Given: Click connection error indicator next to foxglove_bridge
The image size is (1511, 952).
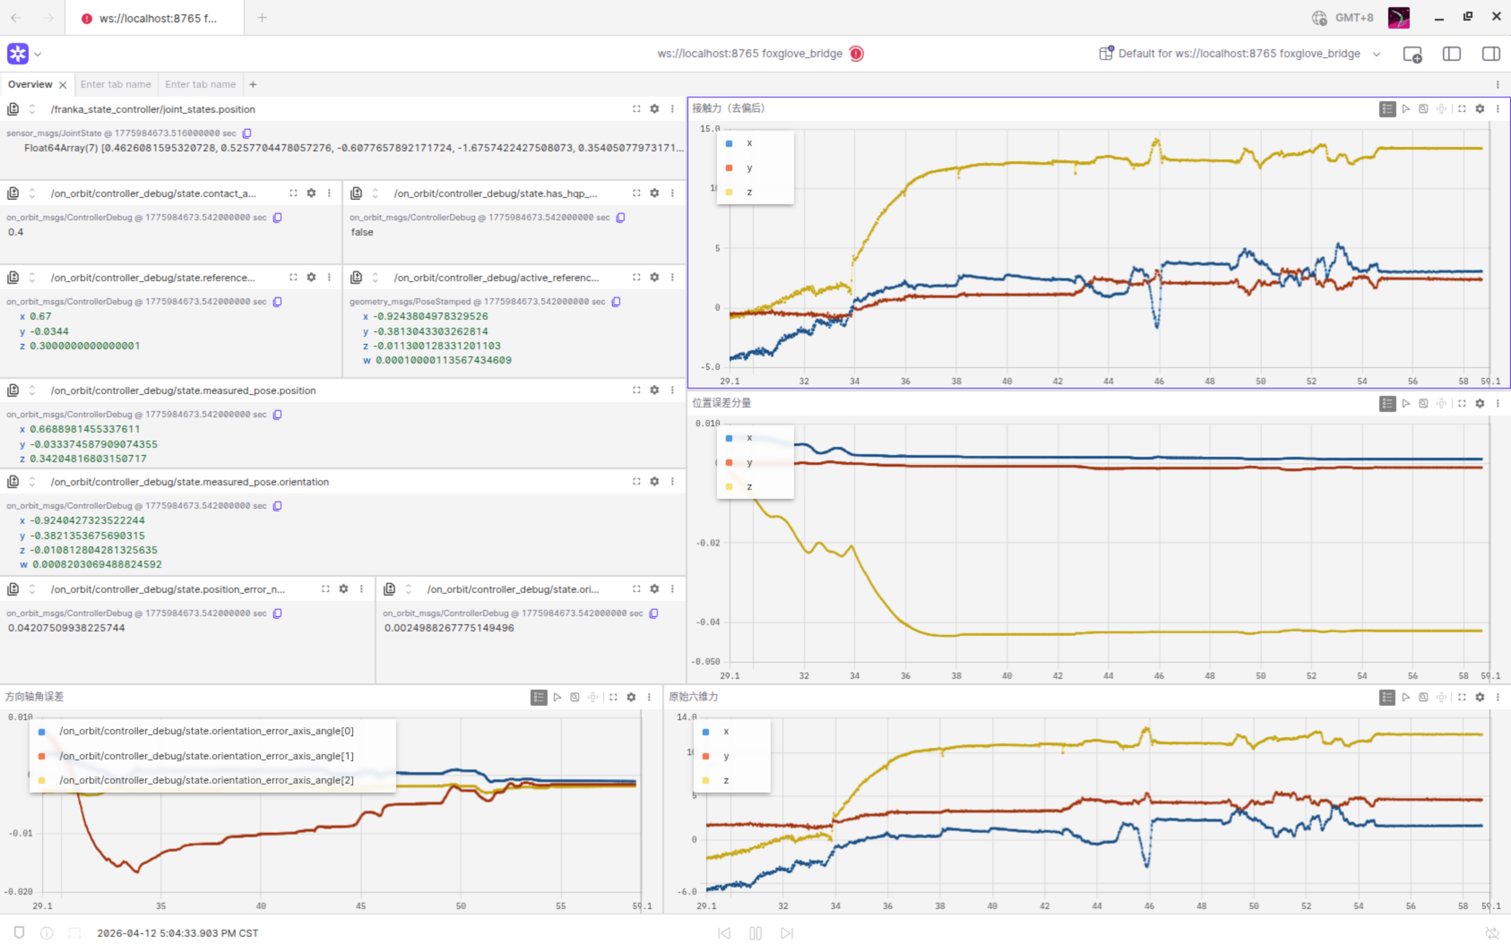Looking at the screenshot, I should [x=856, y=54].
